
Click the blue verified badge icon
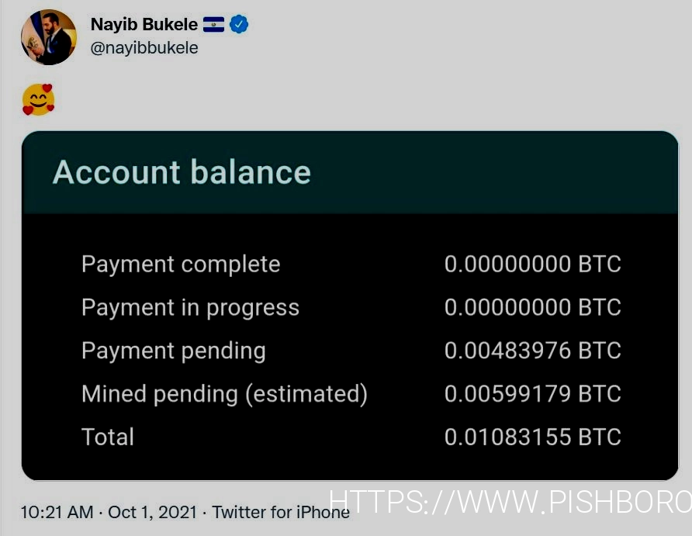(x=239, y=24)
